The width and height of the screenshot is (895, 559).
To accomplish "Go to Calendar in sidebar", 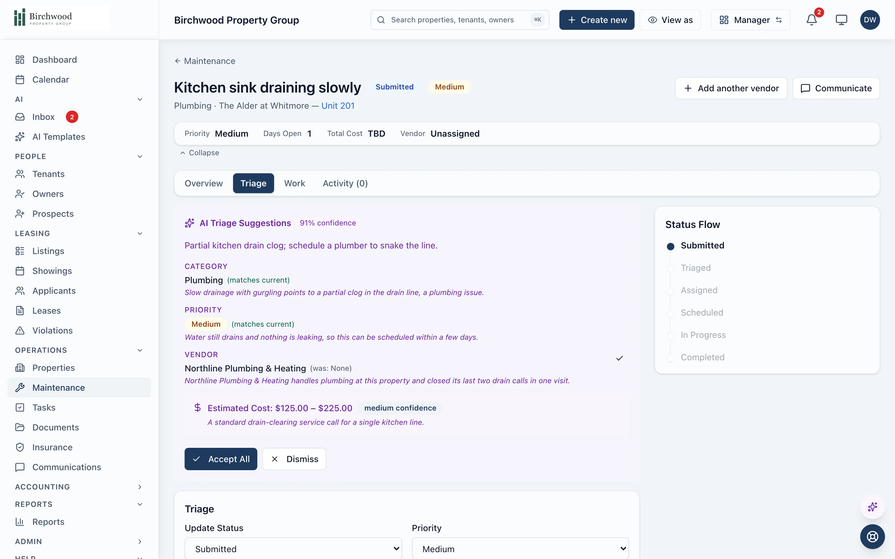I will [79, 80].
